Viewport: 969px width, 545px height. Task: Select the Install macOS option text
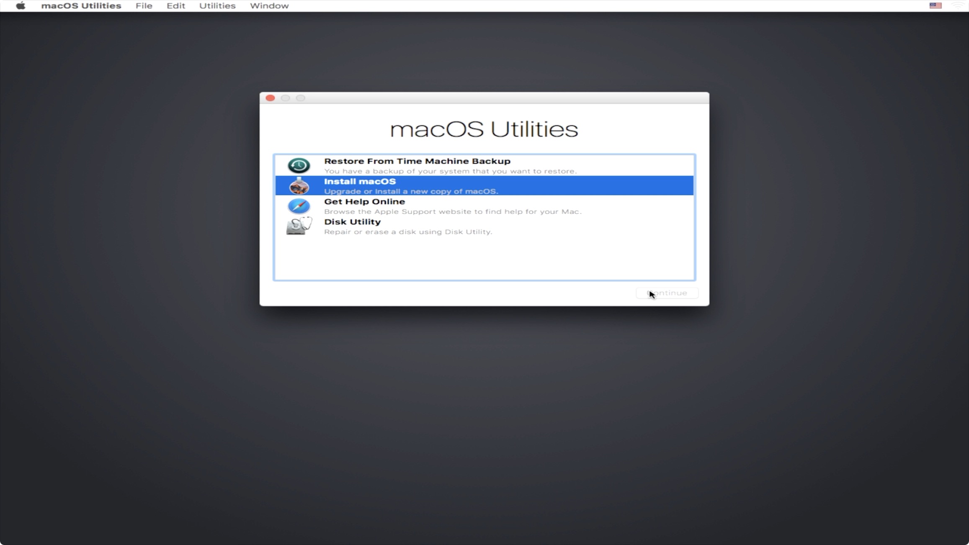pyautogui.click(x=359, y=182)
